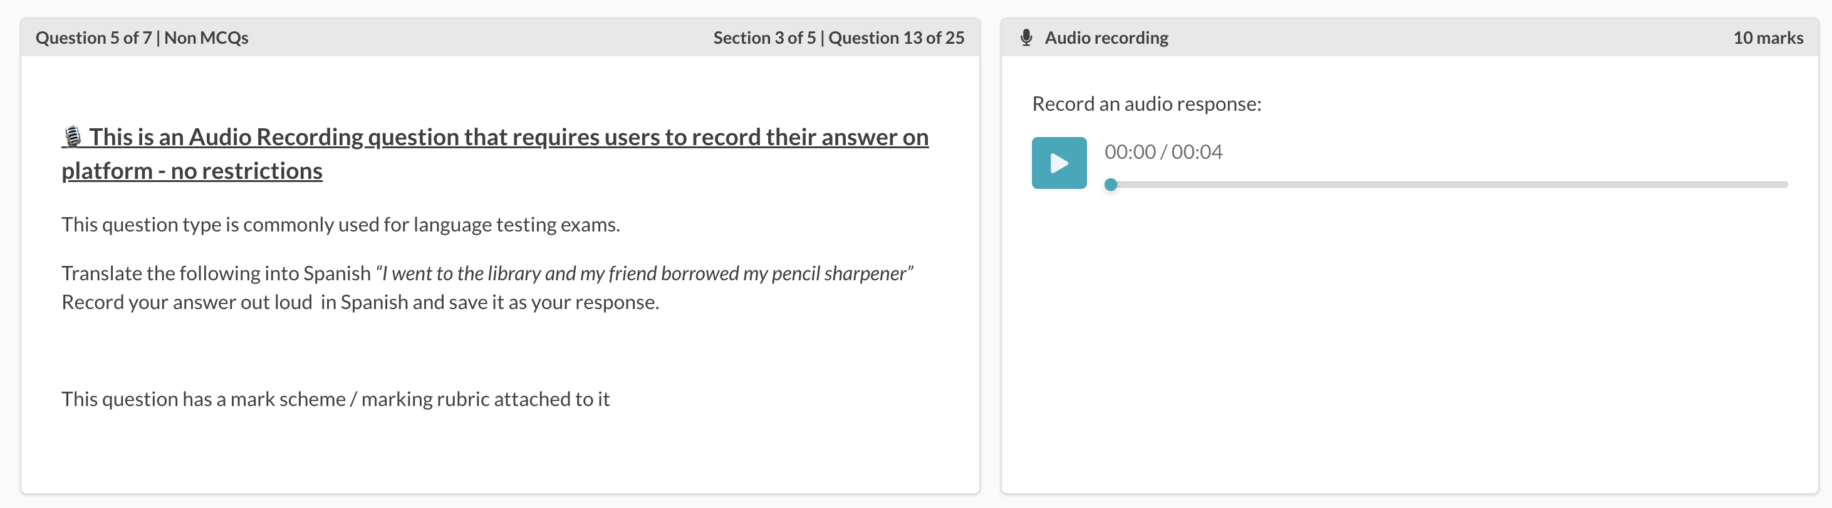Click the 'platform - no restrictions' heading line
The width and height of the screenshot is (1832, 508).
pos(192,171)
